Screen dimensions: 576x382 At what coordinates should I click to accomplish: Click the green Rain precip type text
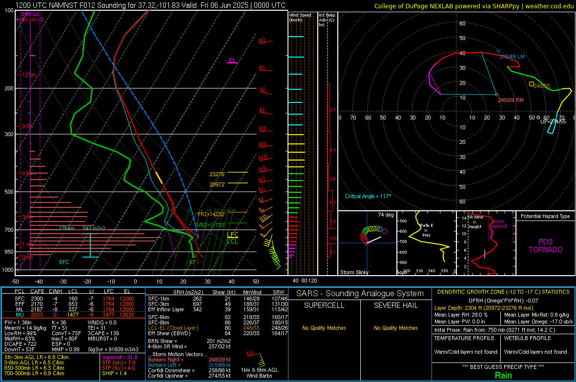tap(503, 375)
